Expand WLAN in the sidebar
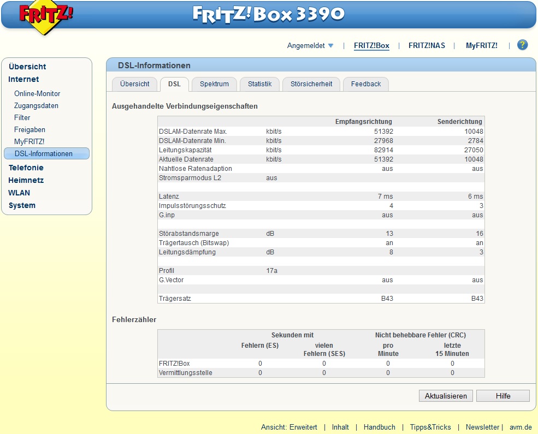 point(19,193)
